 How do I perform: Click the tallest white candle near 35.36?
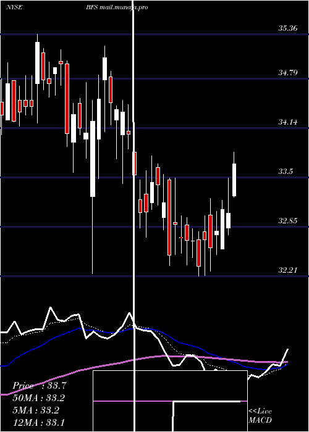pos(37,63)
